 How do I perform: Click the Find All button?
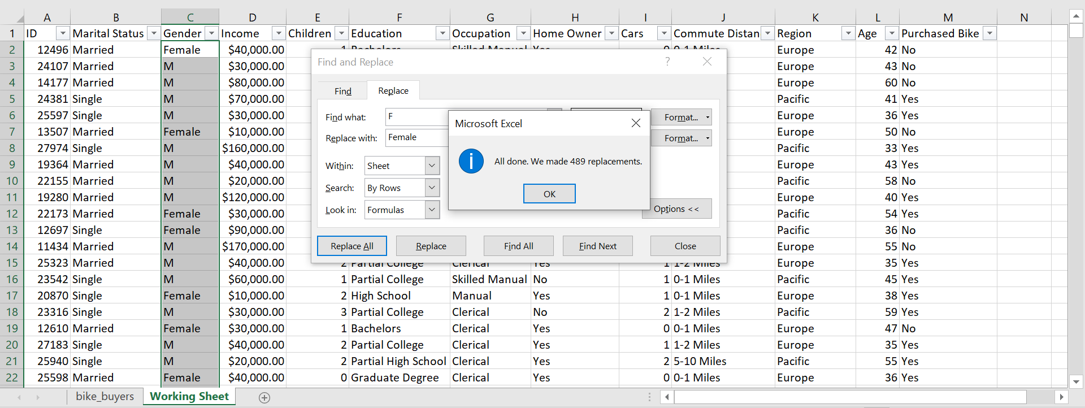click(518, 246)
